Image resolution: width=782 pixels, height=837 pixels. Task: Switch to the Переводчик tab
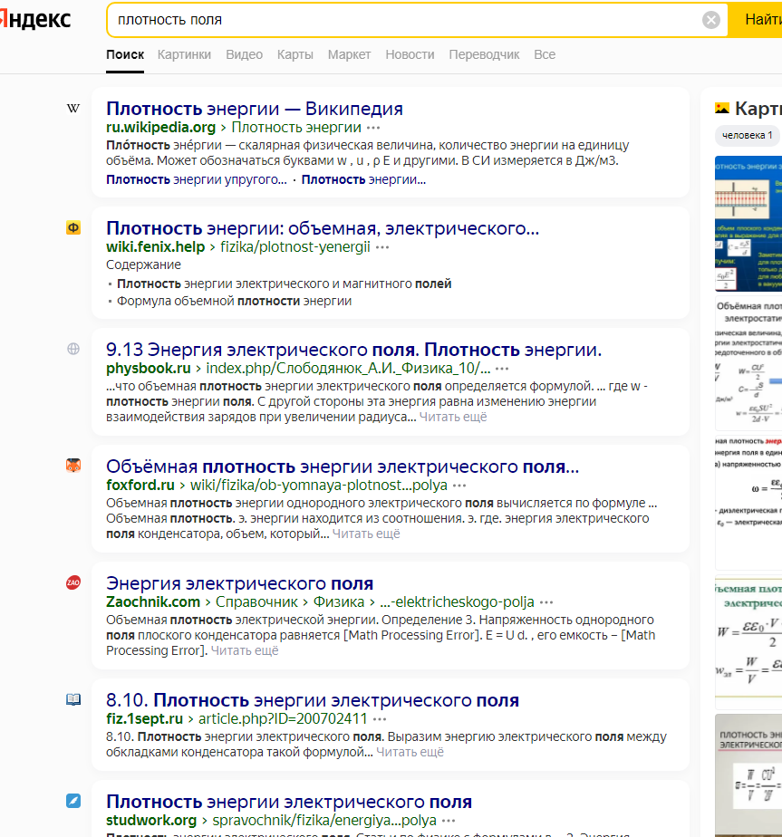tap(484, 54)
